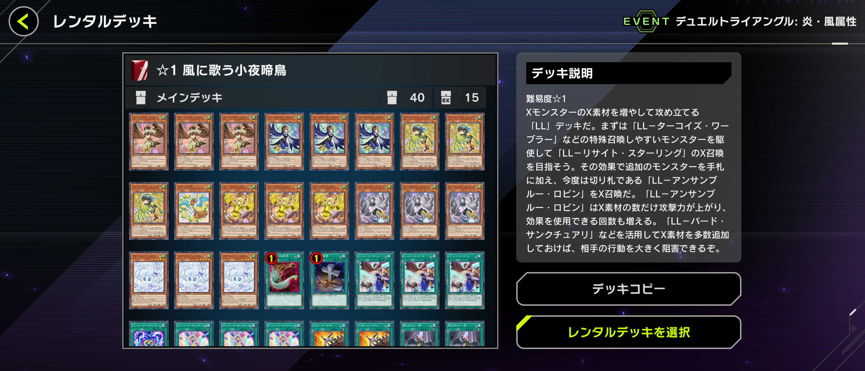The height and width of the screenshot is (371, 865).
Task: Click the main deck card count icon
Action: click(392, 98)
